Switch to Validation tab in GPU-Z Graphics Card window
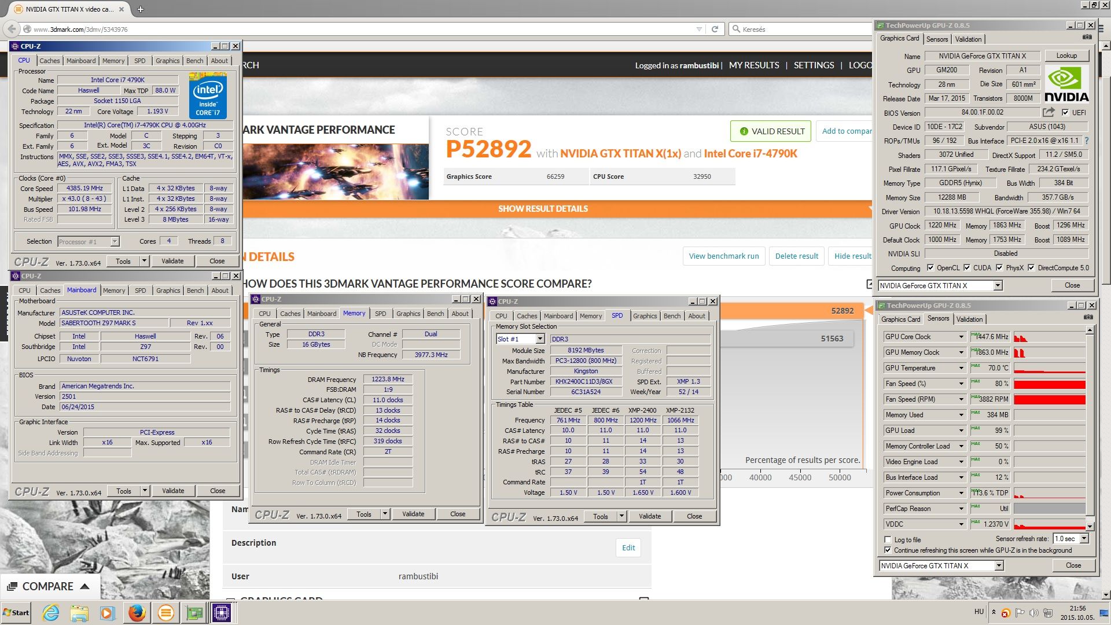1111x625 pixels. click(968, 39)
